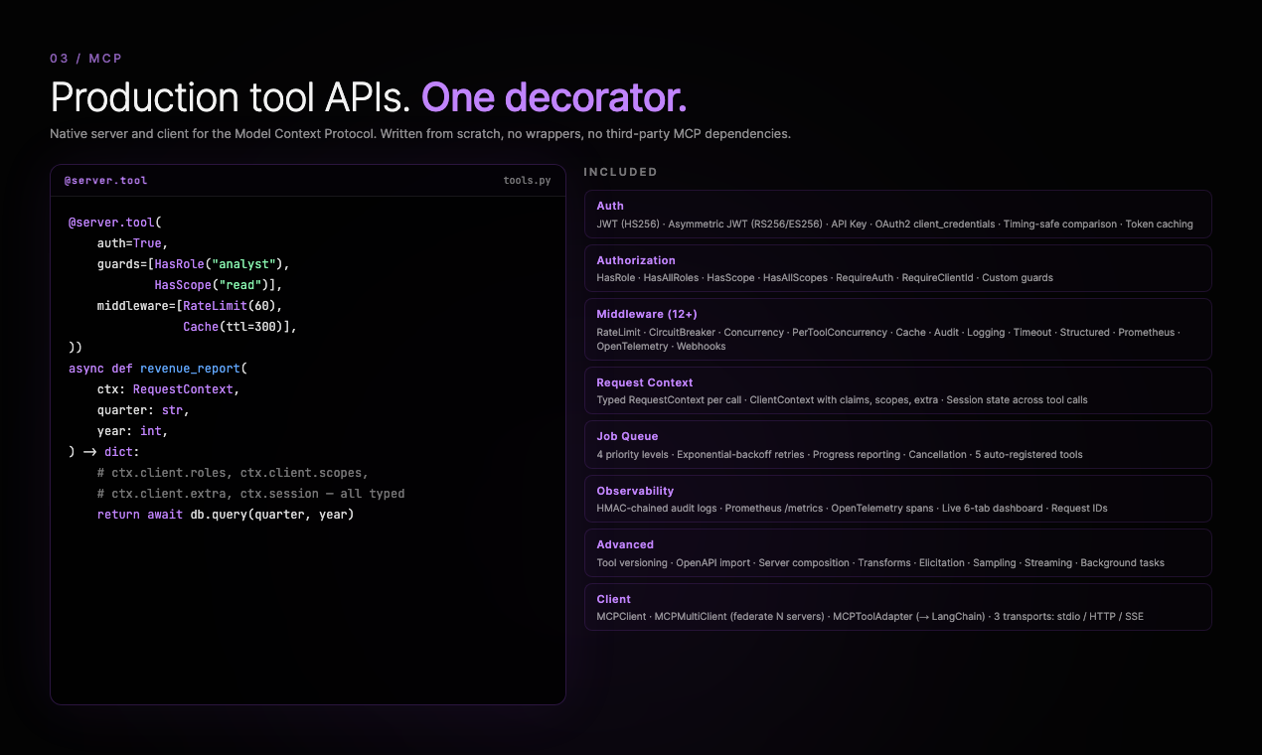Click the '@server.tool' code panel title

click(x=106, y=181)
